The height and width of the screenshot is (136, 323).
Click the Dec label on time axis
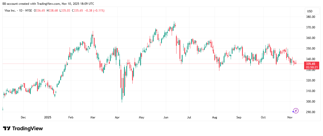23,117
